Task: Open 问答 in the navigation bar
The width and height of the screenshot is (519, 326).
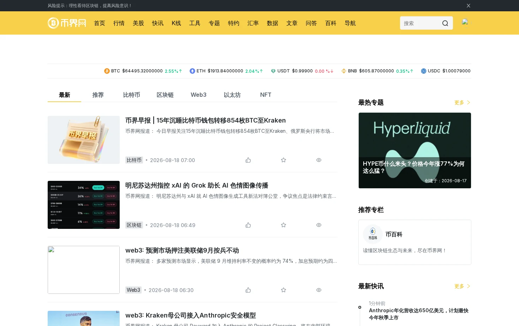Action: click(311, 23)
